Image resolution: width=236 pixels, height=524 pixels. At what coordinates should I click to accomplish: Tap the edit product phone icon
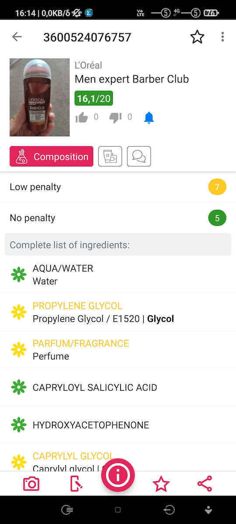coord(76,484)
